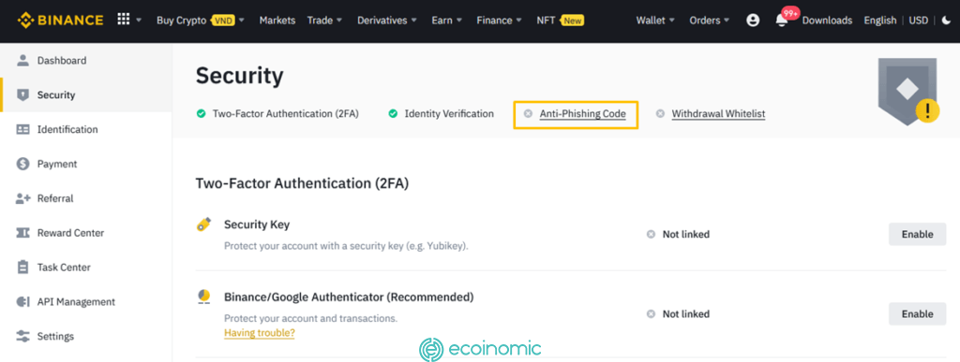Image resolution: width=960 pixels, height=362 pixels.
Task: Open the Orders dropdown
Action: [709, 21]
